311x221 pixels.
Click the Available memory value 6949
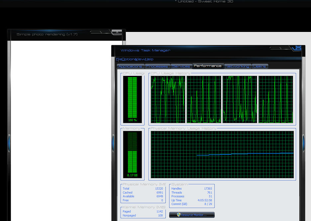160,196
